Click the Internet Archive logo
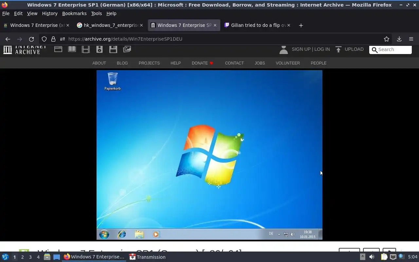The image size is (419, 262). point(25,49)
